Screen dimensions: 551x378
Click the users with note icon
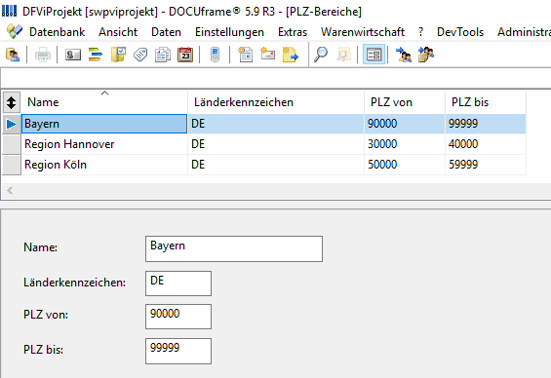click(426, 55)
